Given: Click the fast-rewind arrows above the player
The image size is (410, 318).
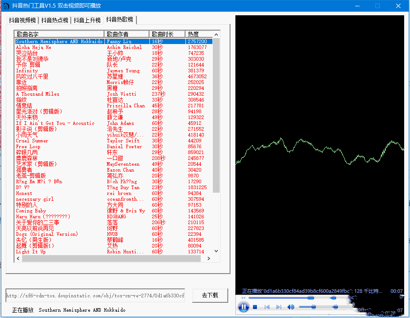Looking at the screenshot, I should 243,297.
